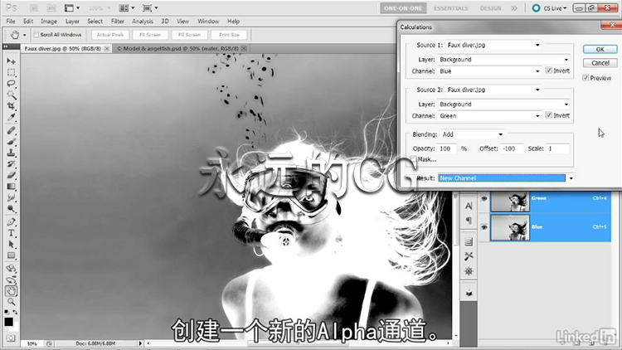The image size is (622, 350).
Task: Select the Rectangle shape tool
Action: coord(11,255)
